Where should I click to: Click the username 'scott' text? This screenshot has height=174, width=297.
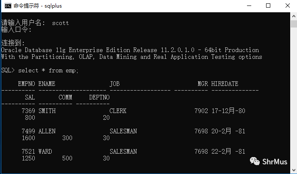point(60,23)
